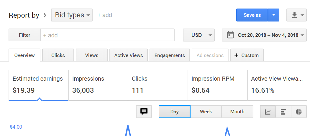Set chart granularity to Day
The image size is (310, 136).
[175, 112]
